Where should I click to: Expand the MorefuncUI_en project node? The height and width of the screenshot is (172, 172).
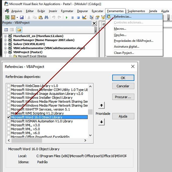5,36
